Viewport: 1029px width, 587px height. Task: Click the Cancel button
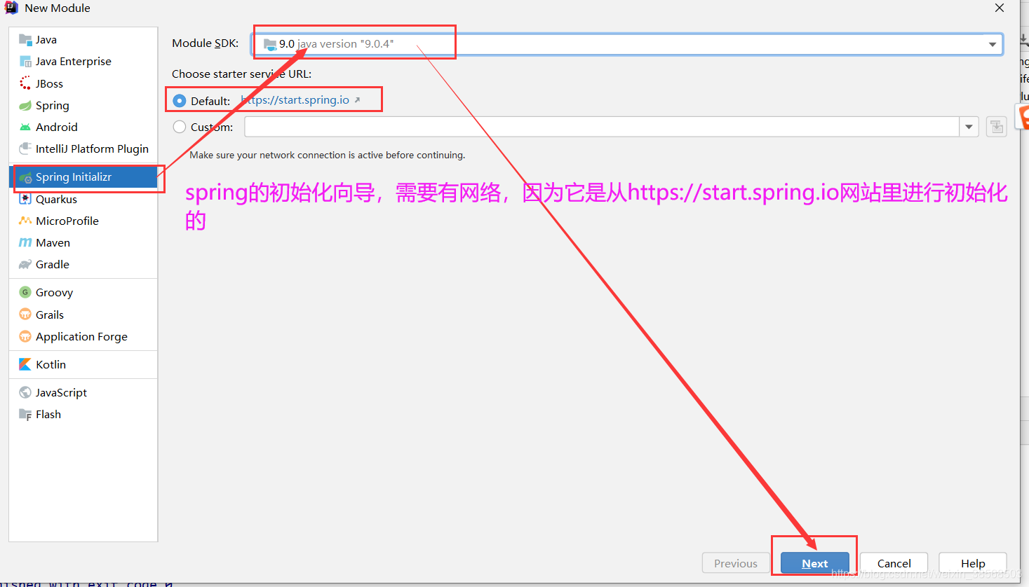894,563
